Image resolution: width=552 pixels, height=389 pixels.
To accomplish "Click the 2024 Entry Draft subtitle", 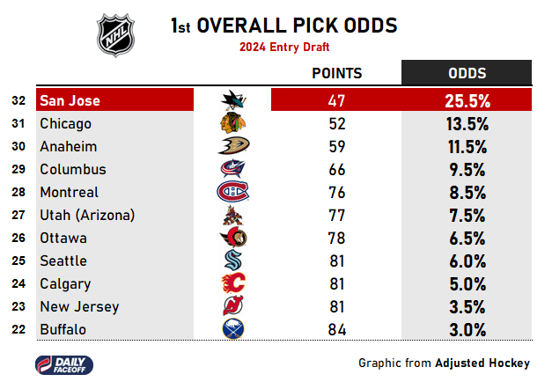I will [283, 47].
